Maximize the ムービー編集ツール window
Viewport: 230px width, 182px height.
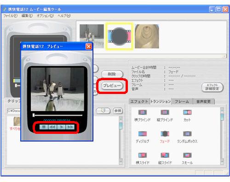pyautogui.click(x=218, y=10)
